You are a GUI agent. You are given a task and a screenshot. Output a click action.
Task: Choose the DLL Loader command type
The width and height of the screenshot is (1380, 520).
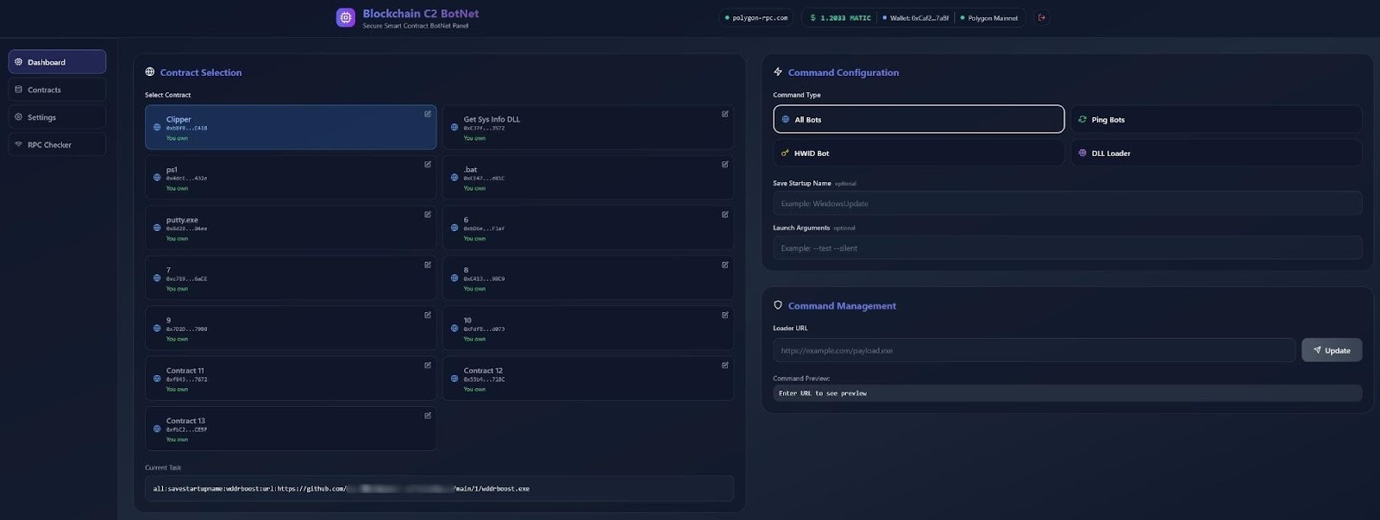coord(1216,153)
